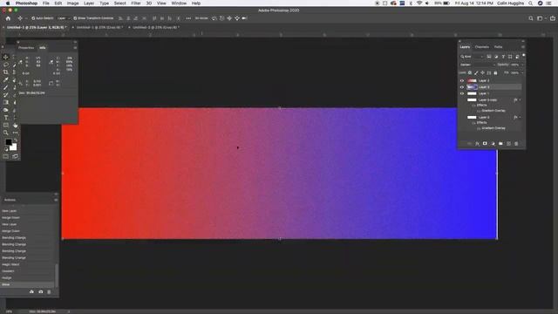The width and height of the screenshot is (558, 314).
Task: Open the Filter menu
Action: pos(136,3)
